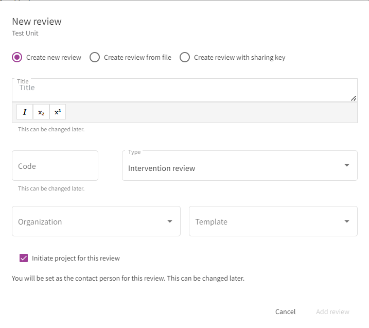Image resolution: width=369 pixels, height=328 pixels.
Task: Choose Create review from file option
Action: coord(95,57)
